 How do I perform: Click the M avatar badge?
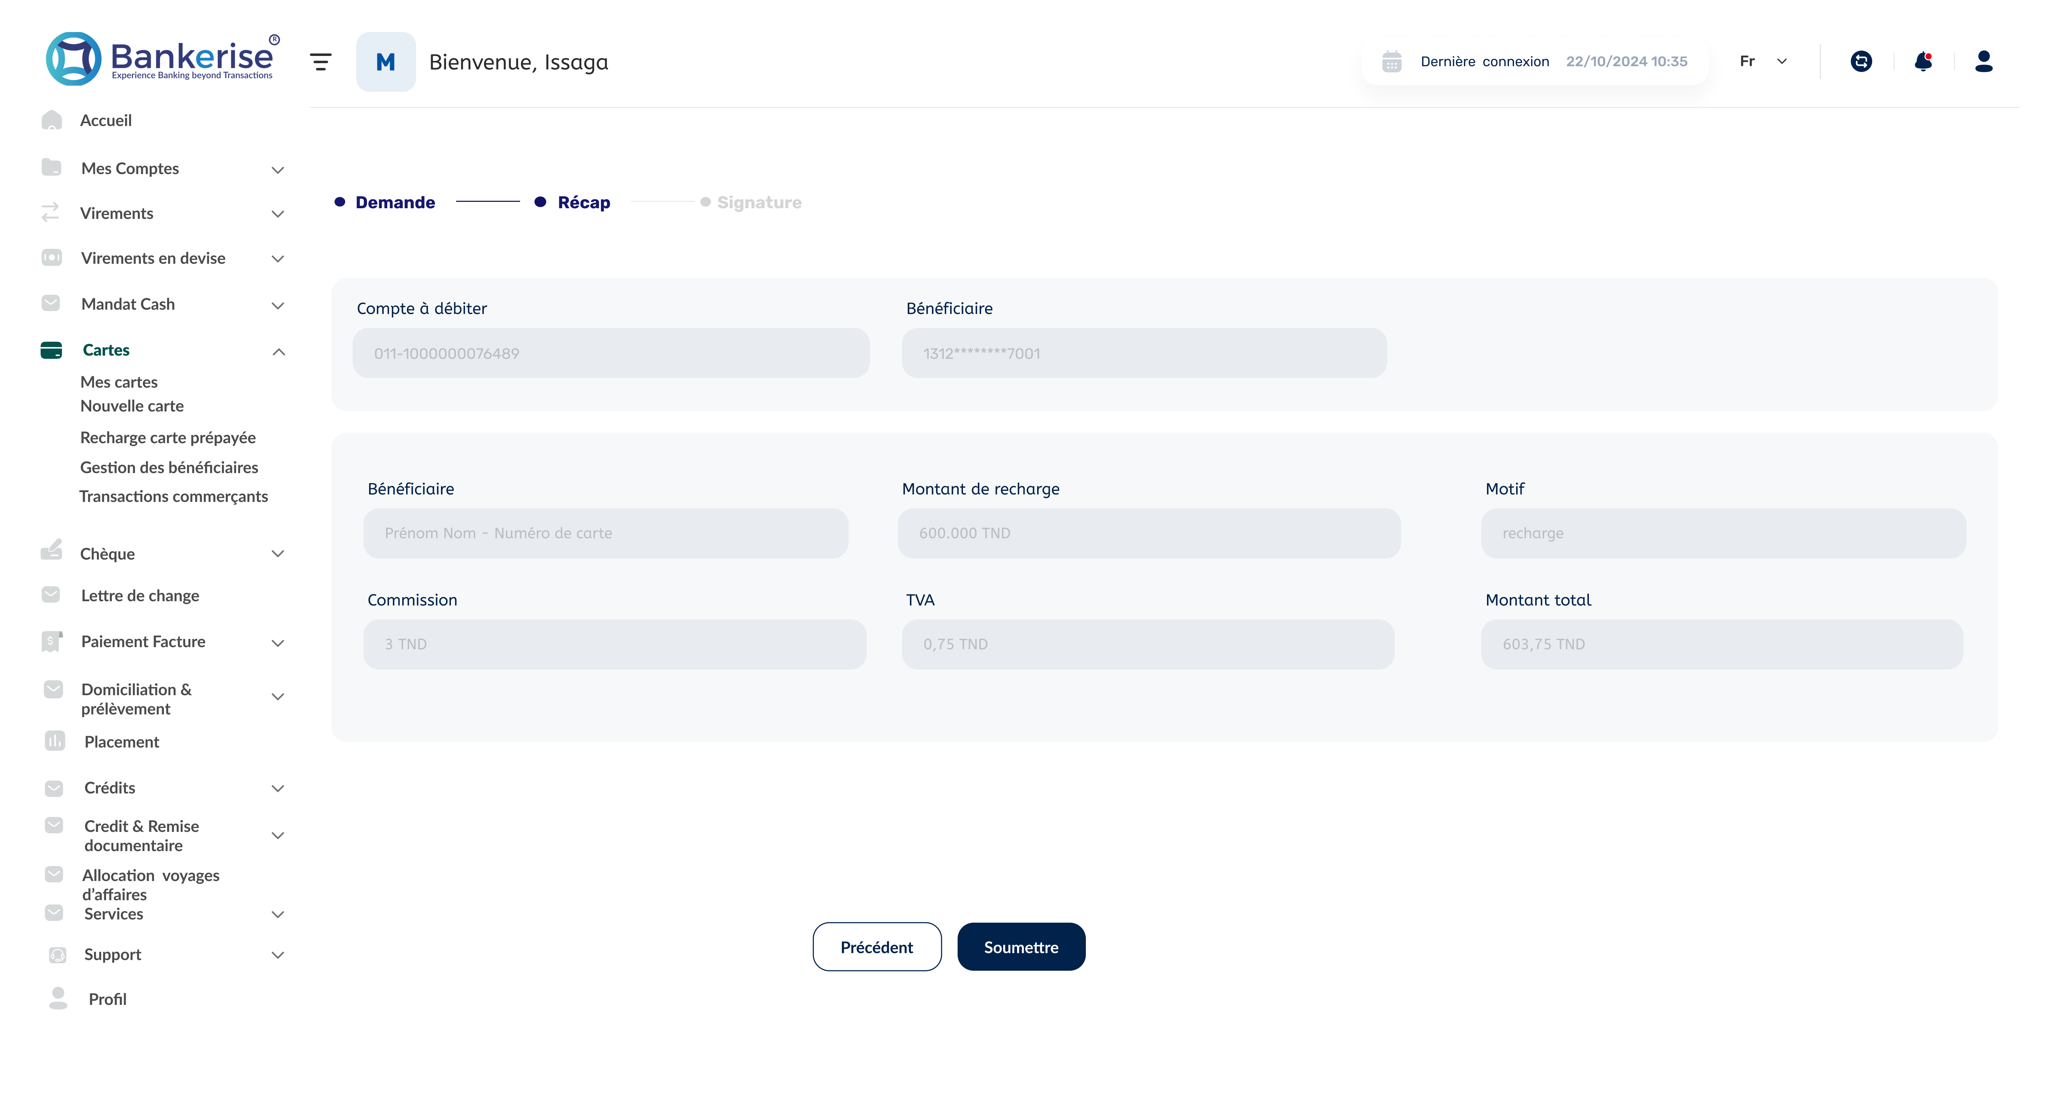coord(385,61)
